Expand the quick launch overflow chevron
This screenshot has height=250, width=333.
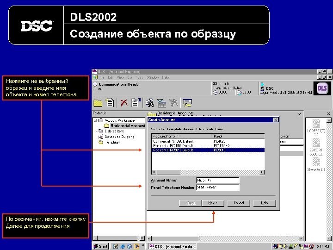(x=143, y=246)
